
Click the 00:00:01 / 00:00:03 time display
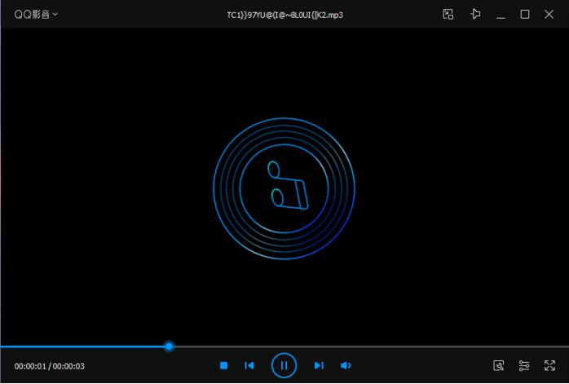tap(50, 366)
